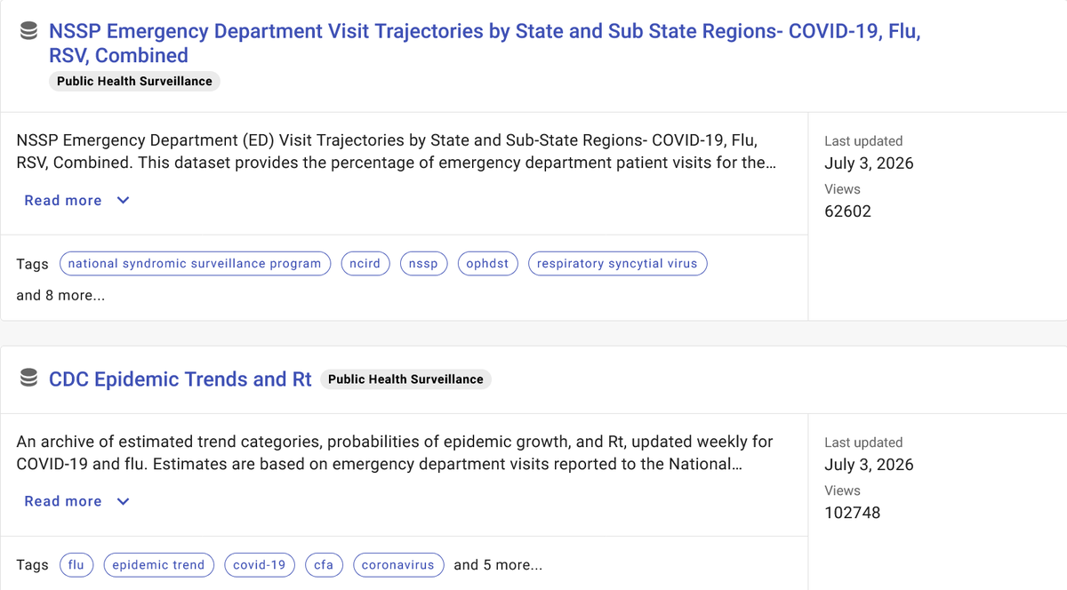This screenshot has width=1067, height=590.
Task: Select the Public Health Surveillance badge beside CDC title
Action: pos(405,379)
